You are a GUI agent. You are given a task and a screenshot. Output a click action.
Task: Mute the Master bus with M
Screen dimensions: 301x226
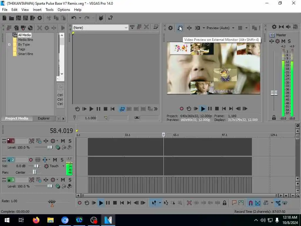[283, 41]
